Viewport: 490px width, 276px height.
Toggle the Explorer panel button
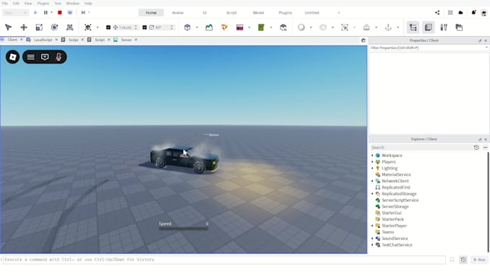(413, 27)
